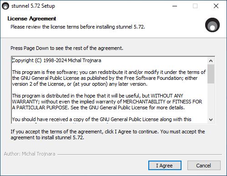
Task: Click the 'stunnel 5.72 Setup' window title
Action: coord(33,6)
